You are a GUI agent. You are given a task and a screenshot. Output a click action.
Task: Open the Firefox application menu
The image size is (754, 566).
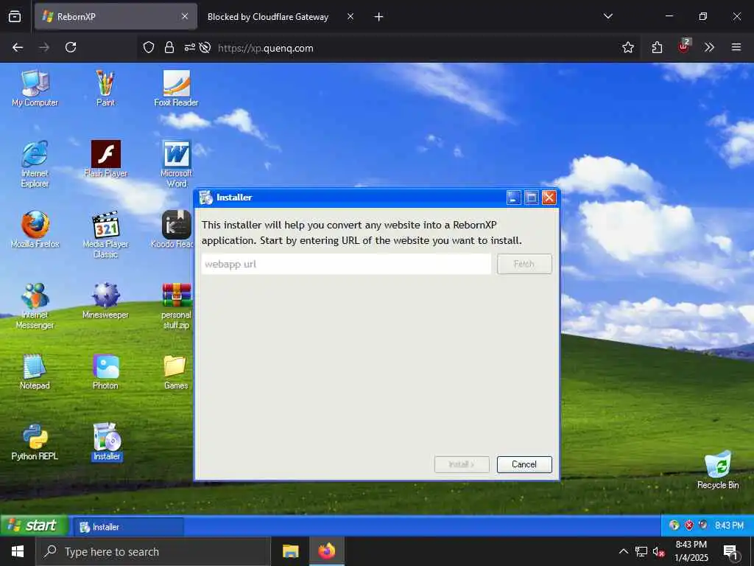[x=736, y=47]
